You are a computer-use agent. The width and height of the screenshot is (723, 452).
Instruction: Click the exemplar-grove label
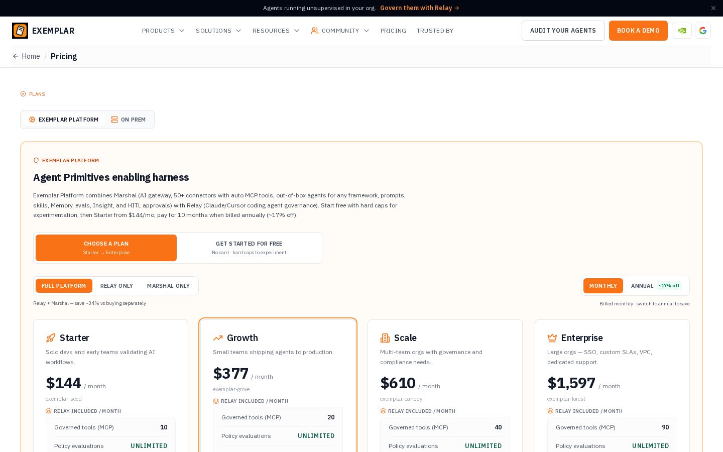coord(231,389)
